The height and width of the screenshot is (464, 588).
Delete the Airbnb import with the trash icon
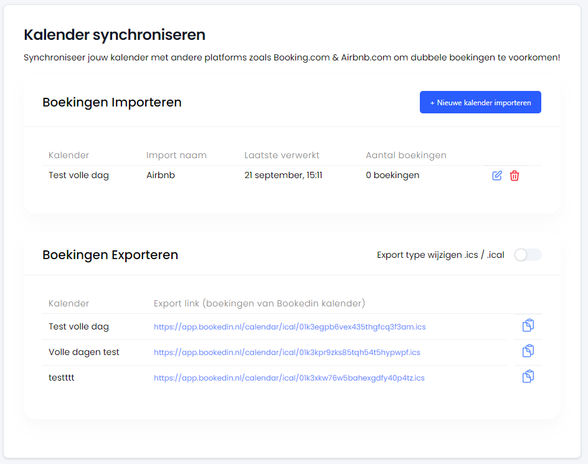[514, 176]
